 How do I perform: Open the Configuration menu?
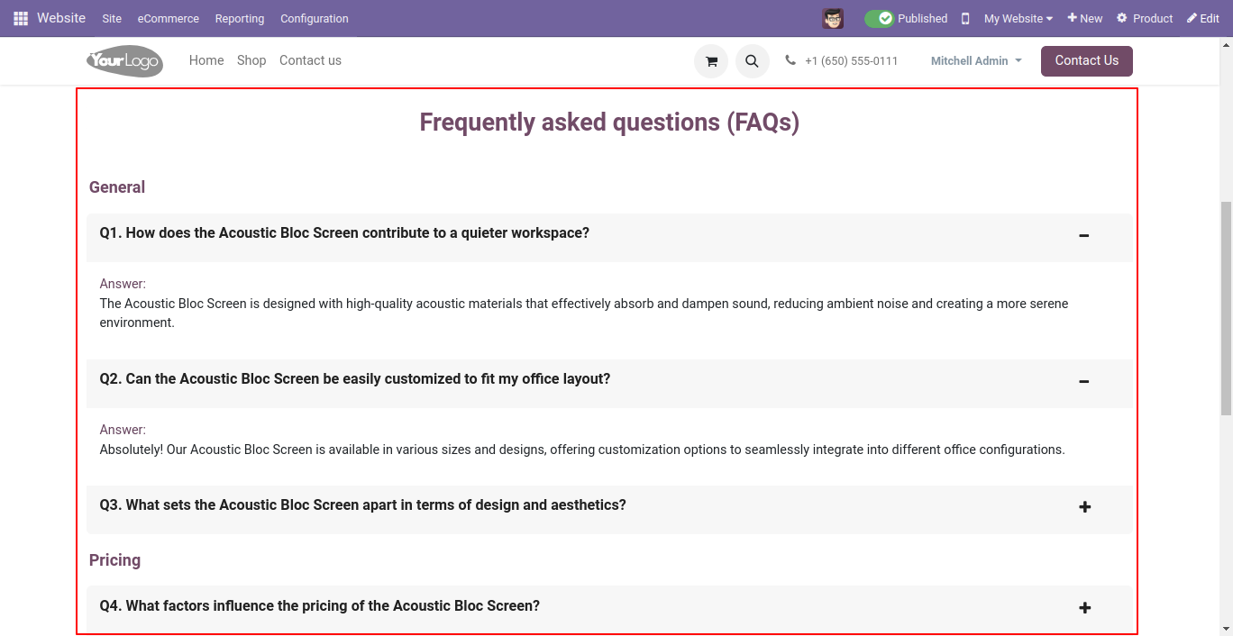point(315,18)
